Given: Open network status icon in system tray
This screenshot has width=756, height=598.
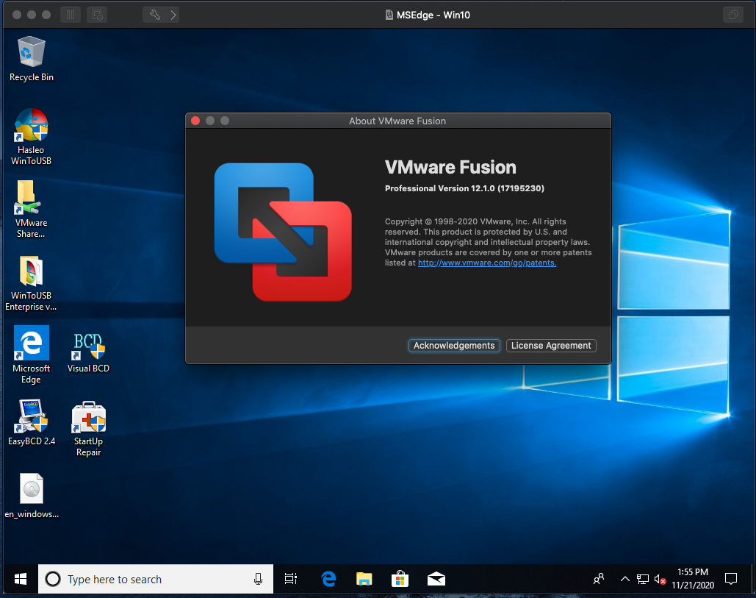Looking at the screenshot, I should [643, 579].
